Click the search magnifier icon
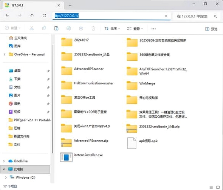The width and height of the screenshot is (223, 190). coord(215,17)
